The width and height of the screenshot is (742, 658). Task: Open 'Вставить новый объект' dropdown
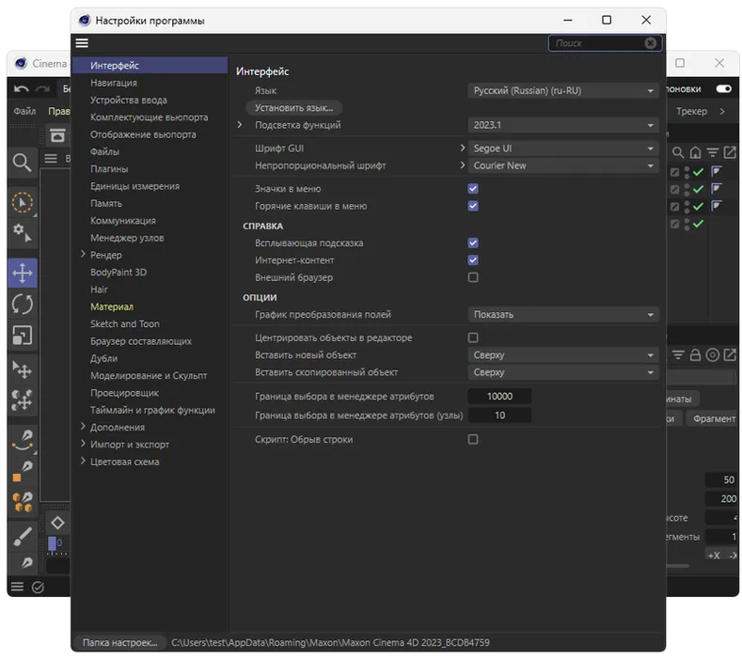pos(563,354)
